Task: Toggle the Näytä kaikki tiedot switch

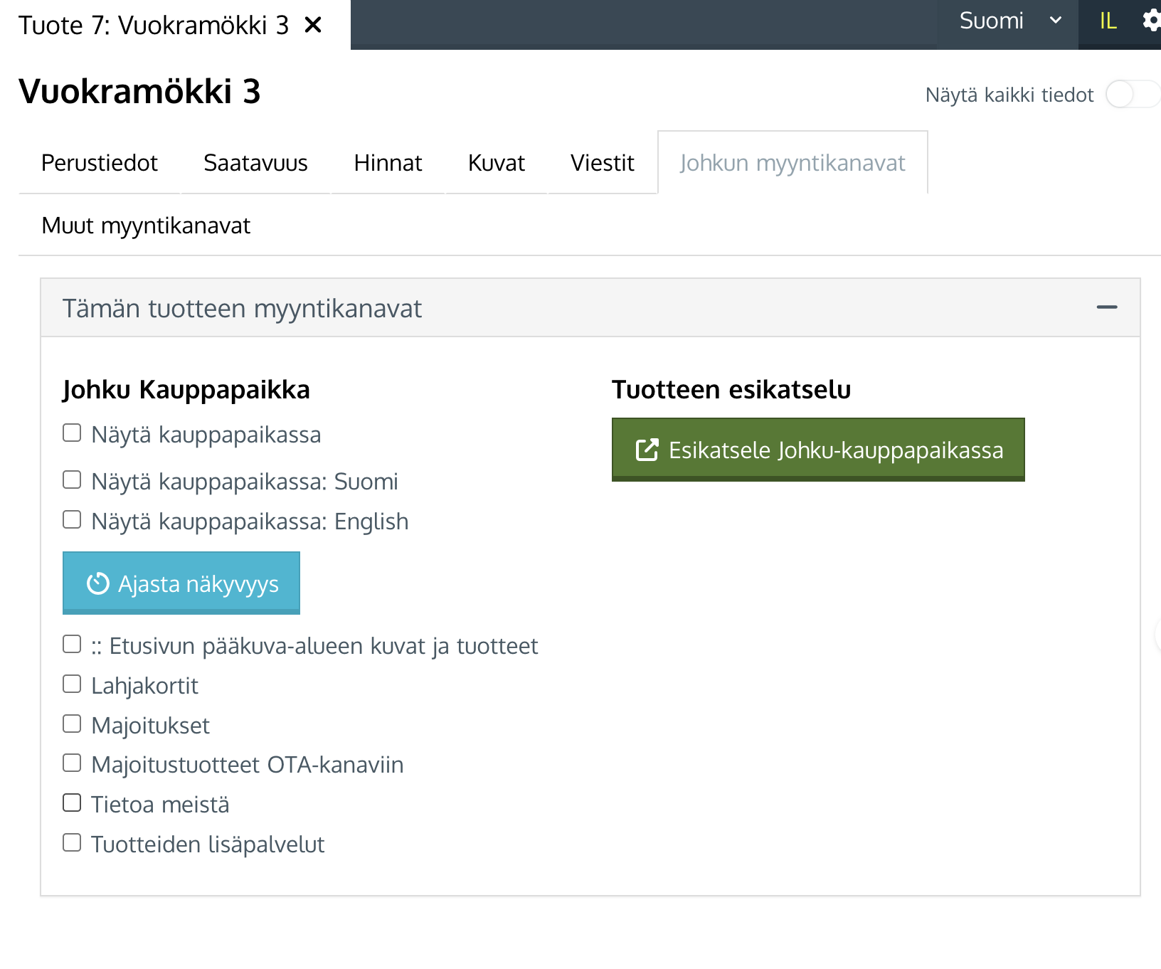Action: pos(1133,94)
